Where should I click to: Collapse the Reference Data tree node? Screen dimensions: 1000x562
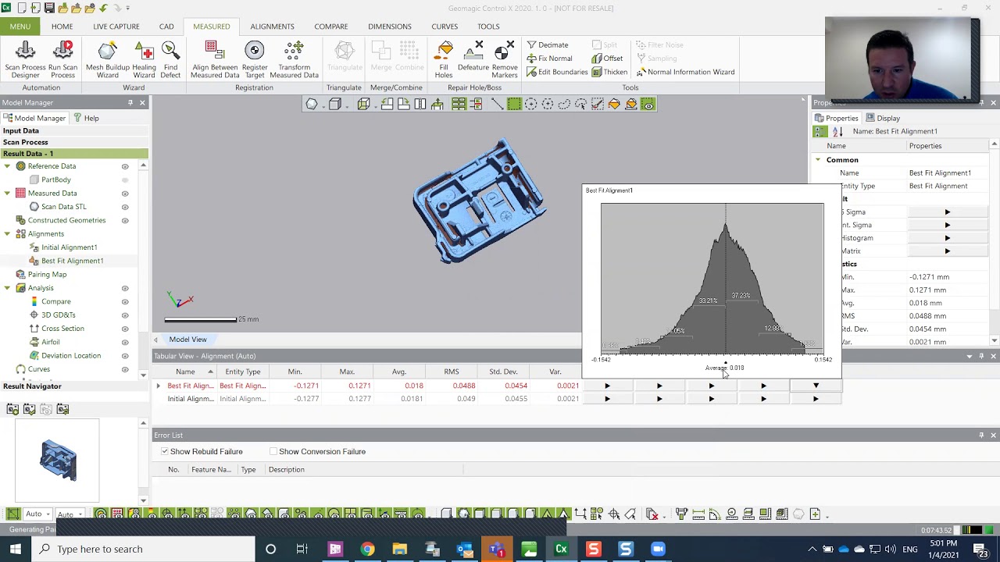(8, 166)
